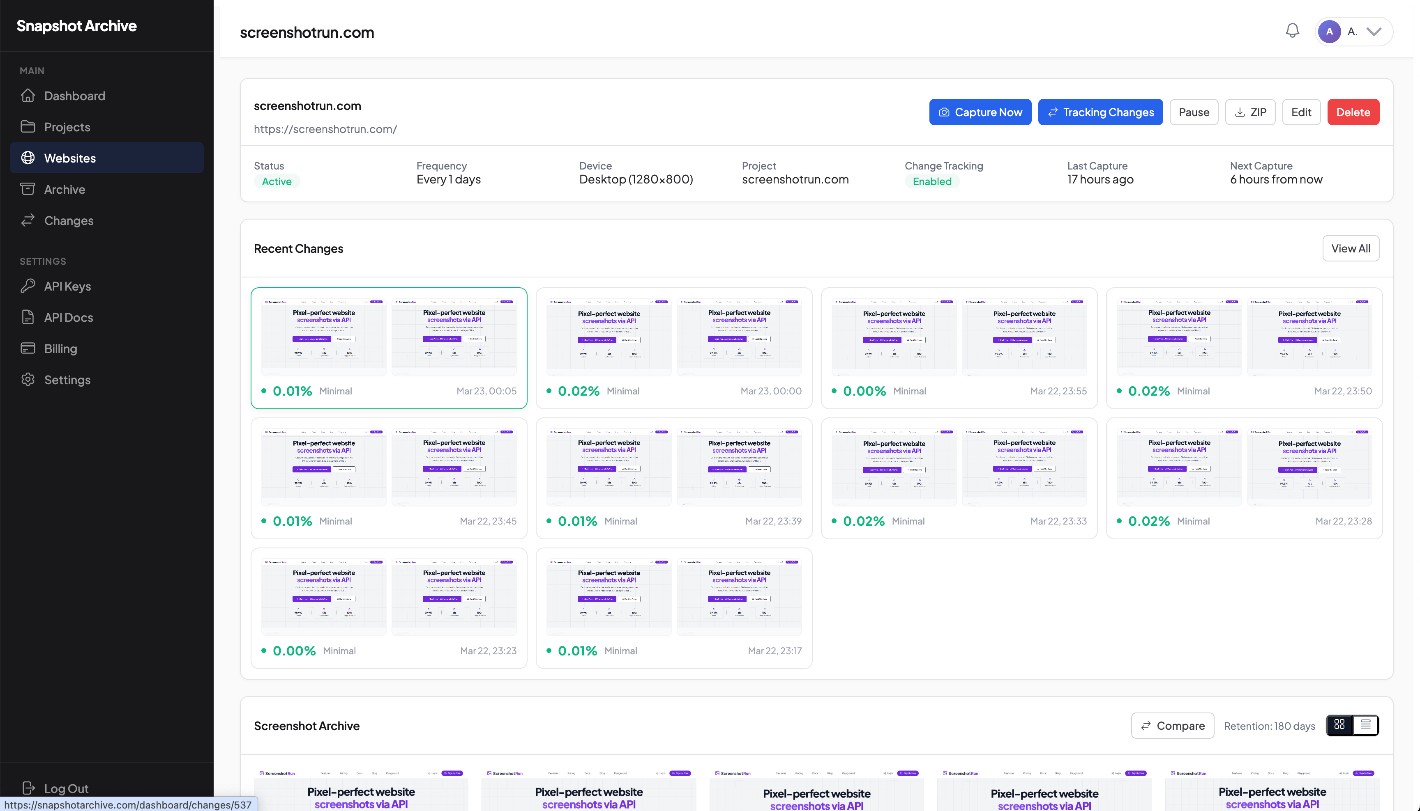Click the Changes arrows icon in sidebar

pos(28,220)
